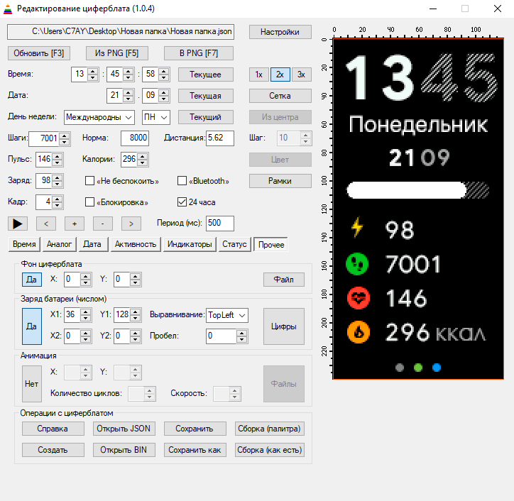Switch to the Время tab
514x501 pixels.
click(24, 244)
